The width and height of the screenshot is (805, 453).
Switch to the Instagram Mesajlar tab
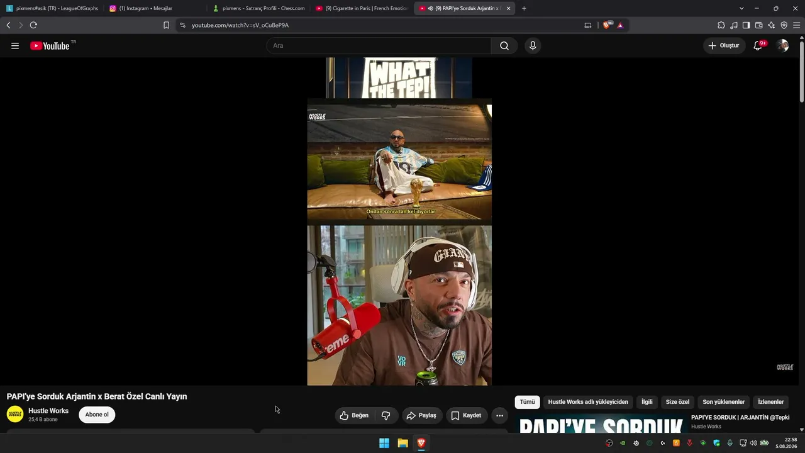155,8
